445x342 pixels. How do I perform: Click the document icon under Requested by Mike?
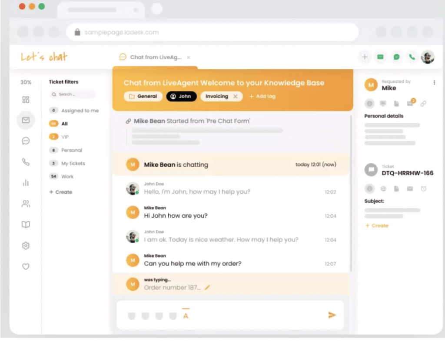click(x=396, y=104)
